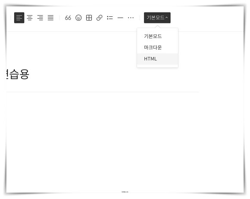Select left text alignment
Viewport: 250px width, 199px height.
pos(19,18)
